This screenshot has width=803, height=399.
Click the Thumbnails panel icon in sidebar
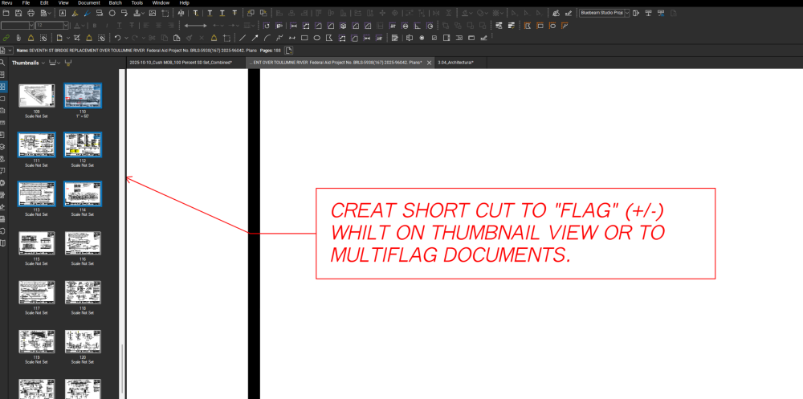pos(3,87)
